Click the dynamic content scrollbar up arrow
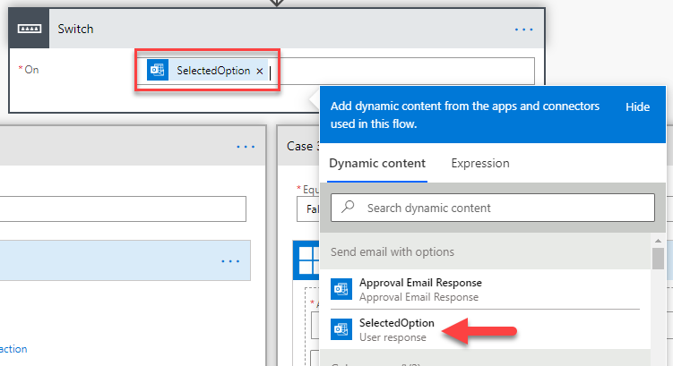This screenshot has width=673, height=366. click(658, 241)
